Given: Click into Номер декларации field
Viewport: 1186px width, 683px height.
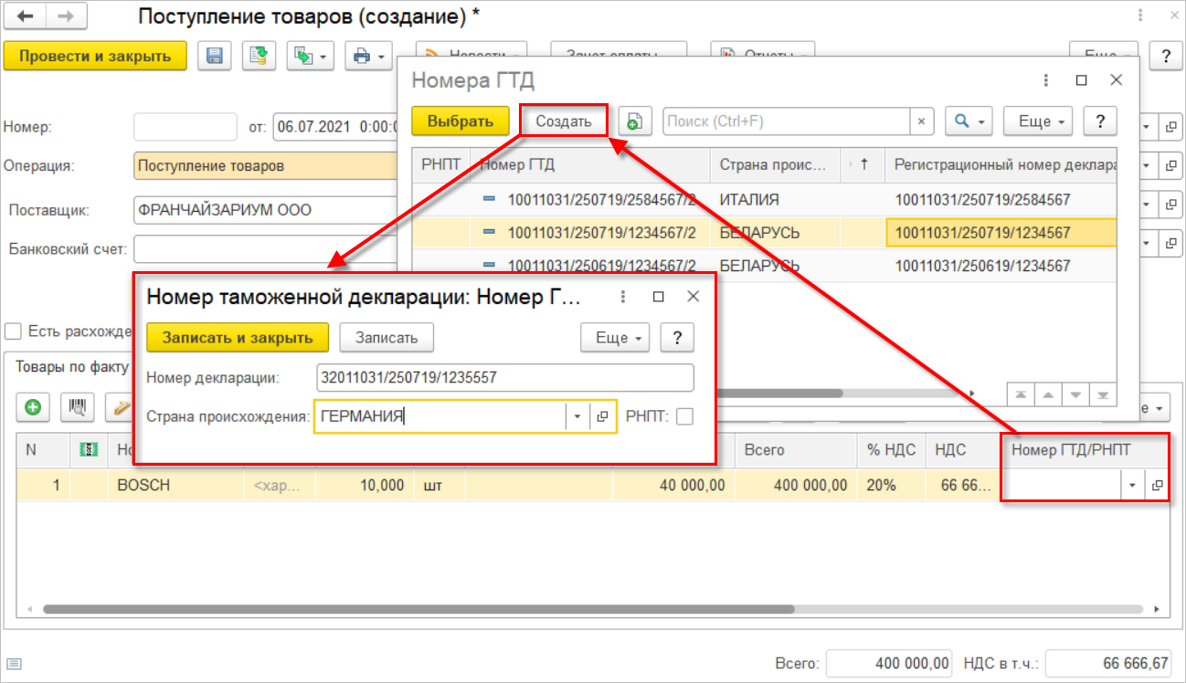Looking at the screenshot, I should click(504, 378).
